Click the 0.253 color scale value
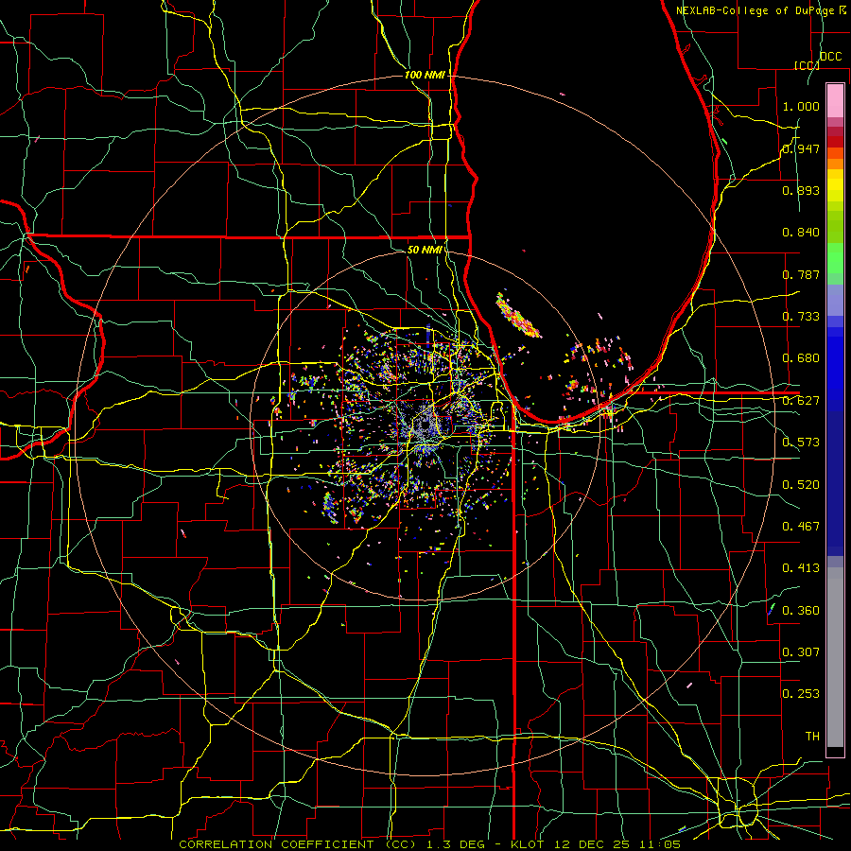 point(801,694)
